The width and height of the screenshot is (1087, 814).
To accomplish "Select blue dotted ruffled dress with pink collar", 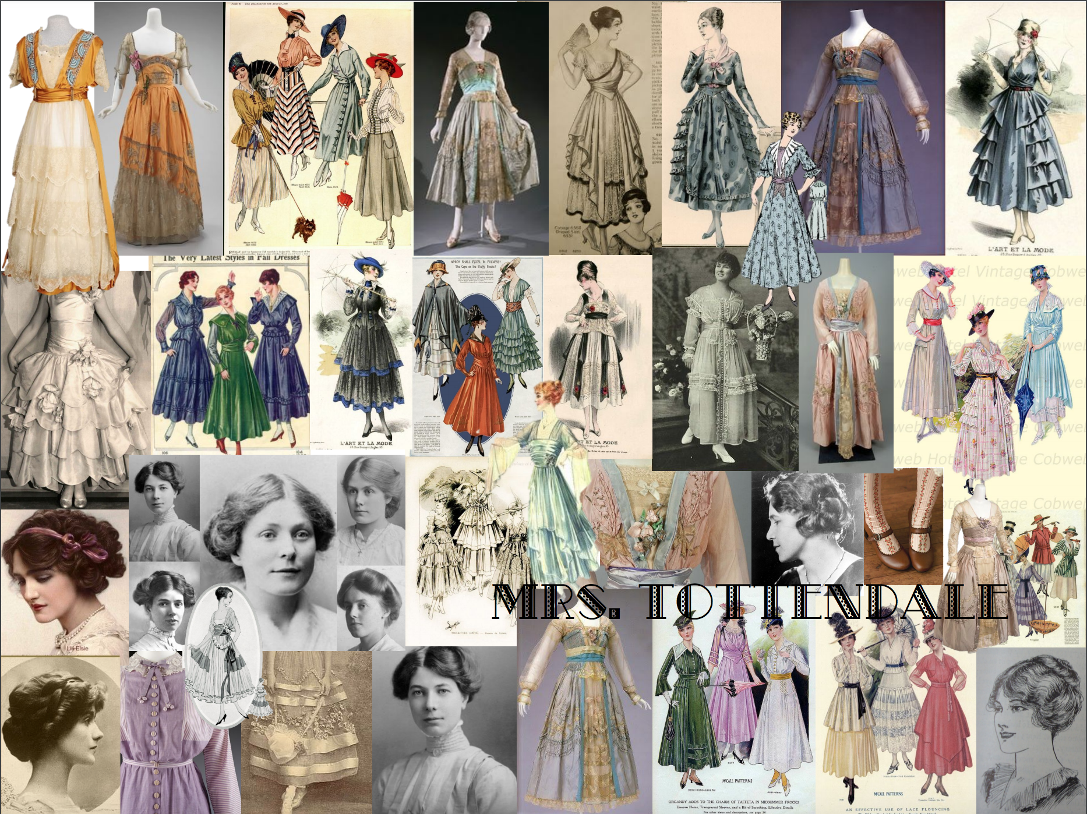I will point(720,123).
